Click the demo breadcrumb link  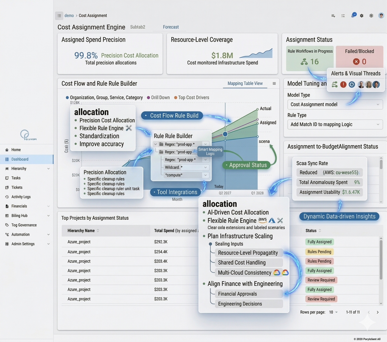pos(69,15)
